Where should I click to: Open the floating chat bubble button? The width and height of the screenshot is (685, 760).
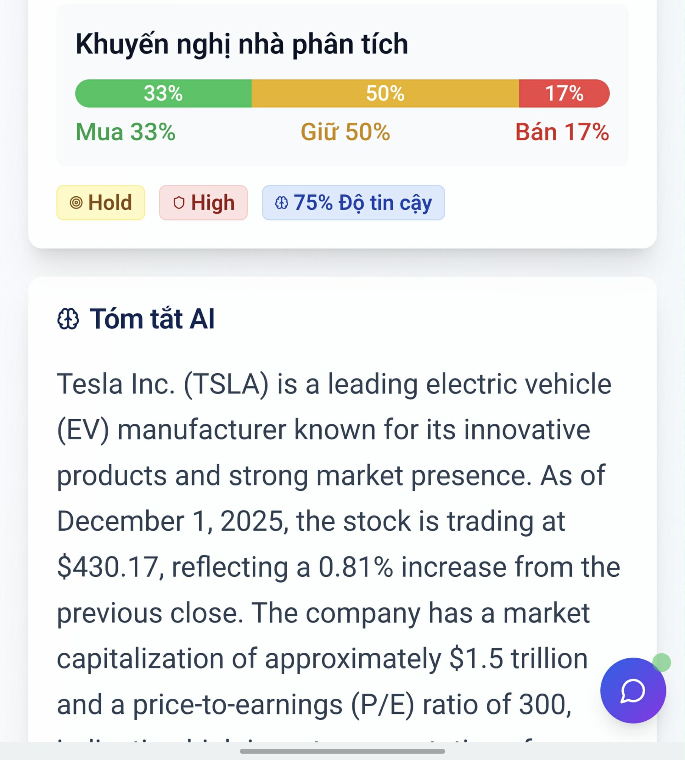click(x=633, y=690)
